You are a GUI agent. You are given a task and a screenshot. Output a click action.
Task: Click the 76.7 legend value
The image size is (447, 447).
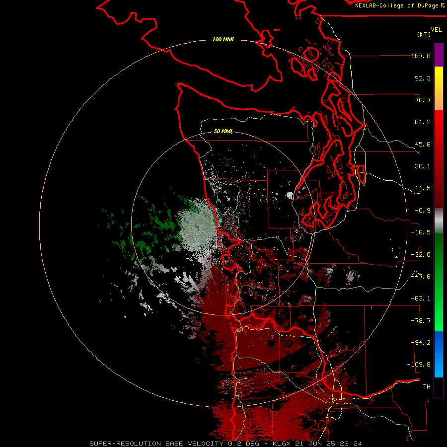423,100
